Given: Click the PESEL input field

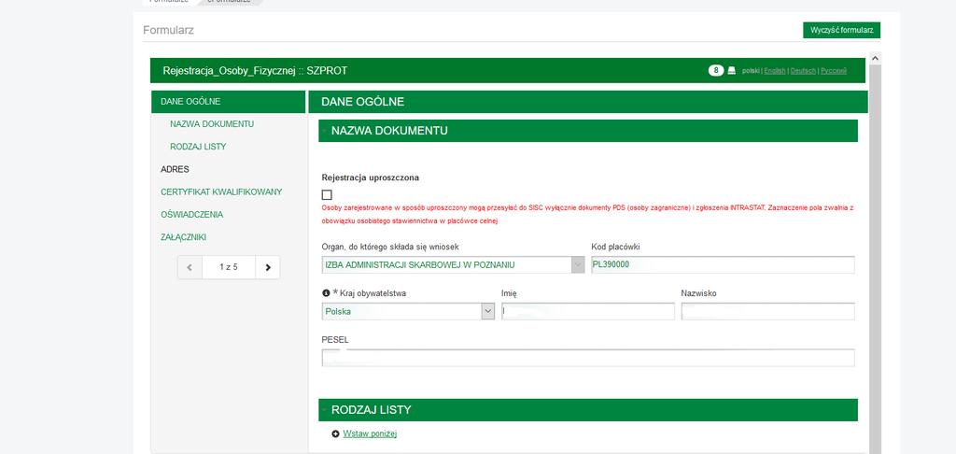Looking at the screenshot, I should pyautogui.click(x=588, y=358).
